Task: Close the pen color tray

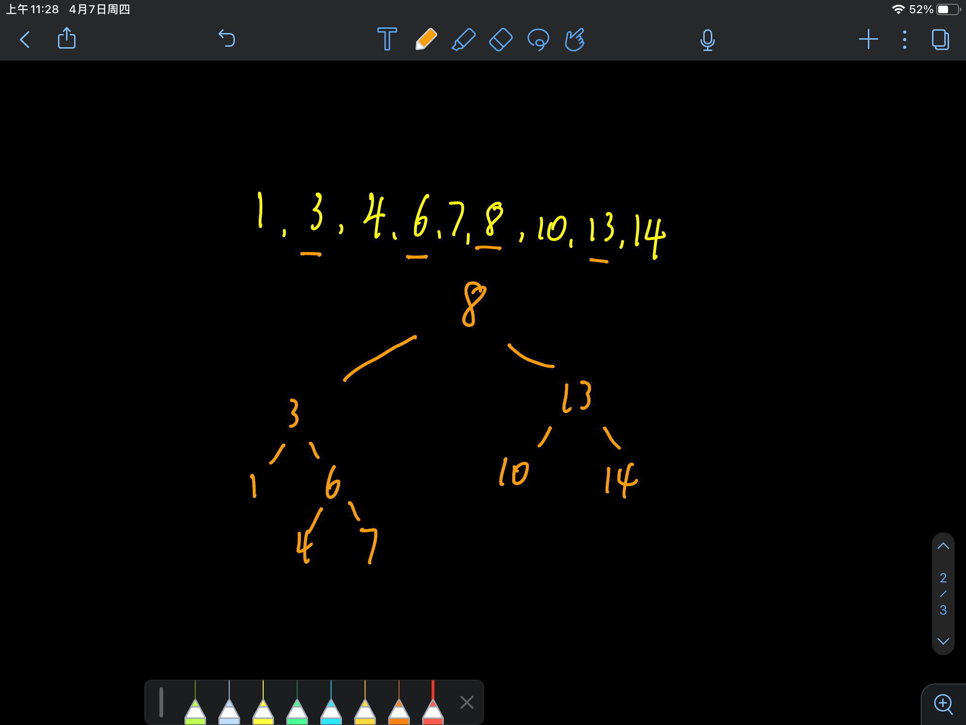Action: tap(466, 702)
